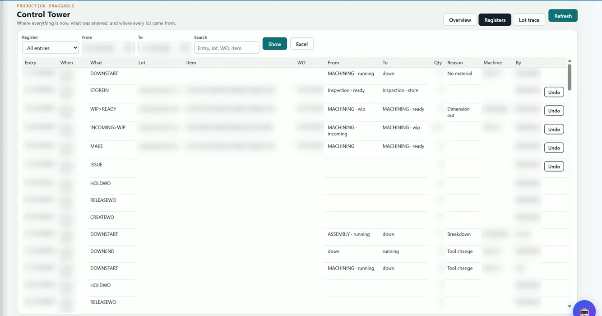The height and width of the screenshot is (316, 602).
Task: Select the INCOMING>WIP cell
Action: click(x=108, y=127)
